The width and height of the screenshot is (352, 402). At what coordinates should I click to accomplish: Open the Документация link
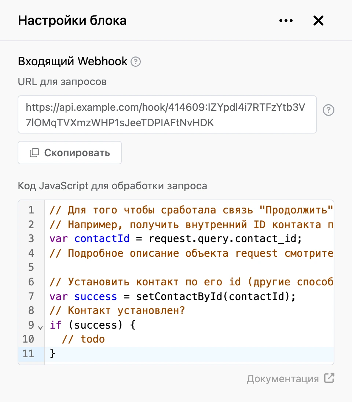[283, 379]
